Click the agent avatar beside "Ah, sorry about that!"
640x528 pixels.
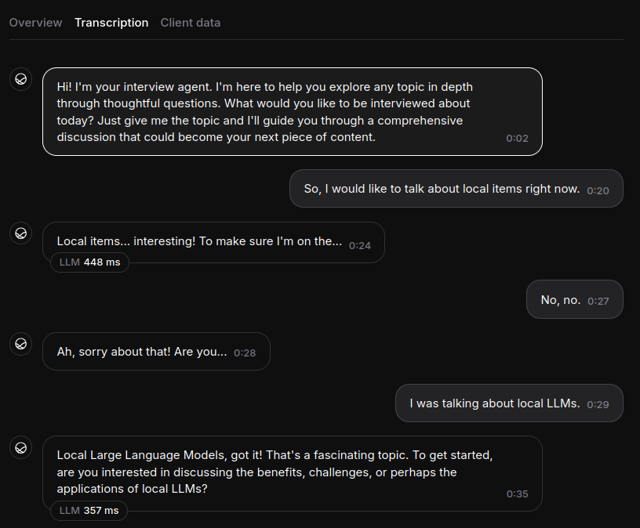click(x=21, y=343)
